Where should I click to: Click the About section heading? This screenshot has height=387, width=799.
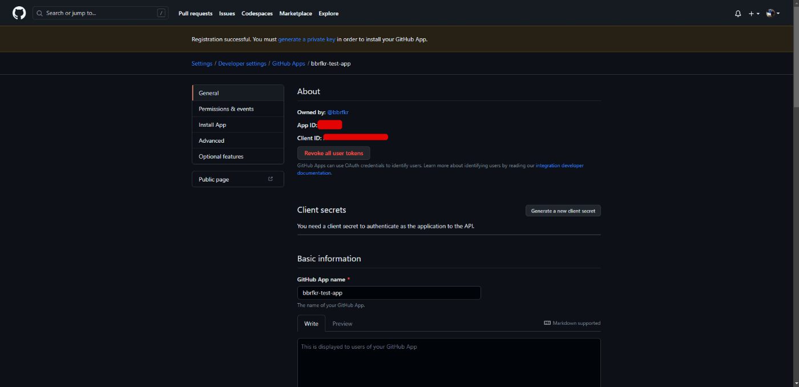(x=309, y=91)
